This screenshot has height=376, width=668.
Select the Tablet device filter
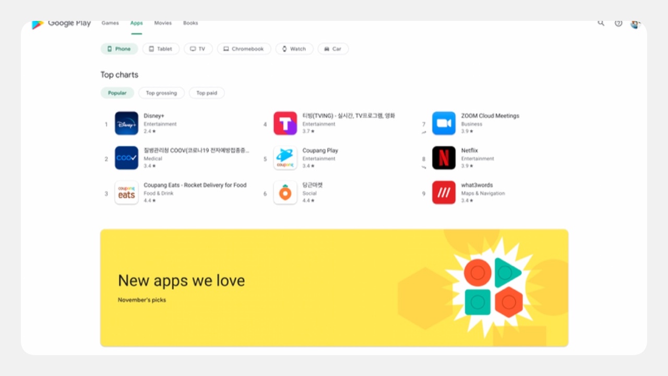[x=161, y=49]
